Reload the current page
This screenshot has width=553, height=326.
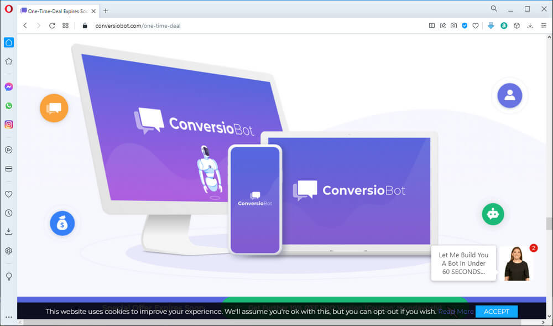(52, 25)
